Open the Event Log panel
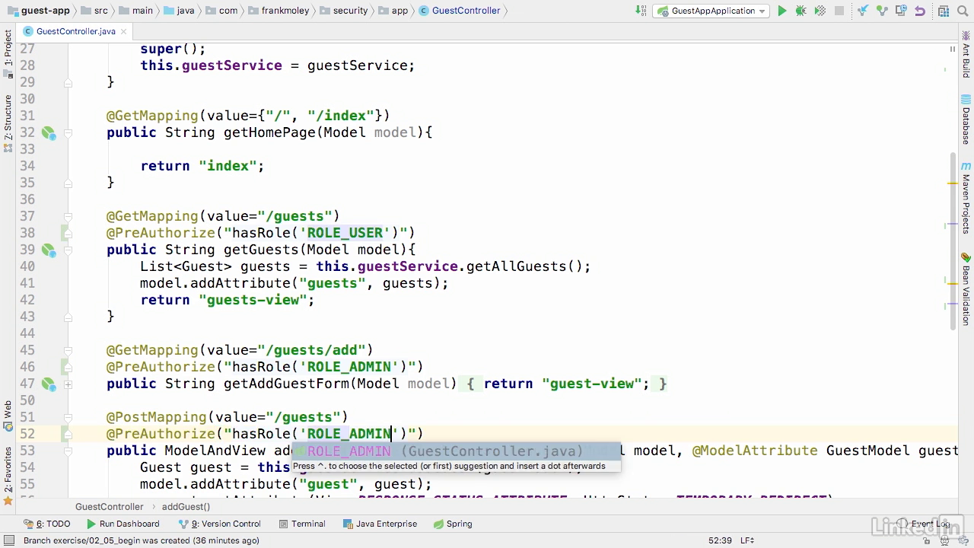This screenshot has width=974, height=548. (925, 524)
